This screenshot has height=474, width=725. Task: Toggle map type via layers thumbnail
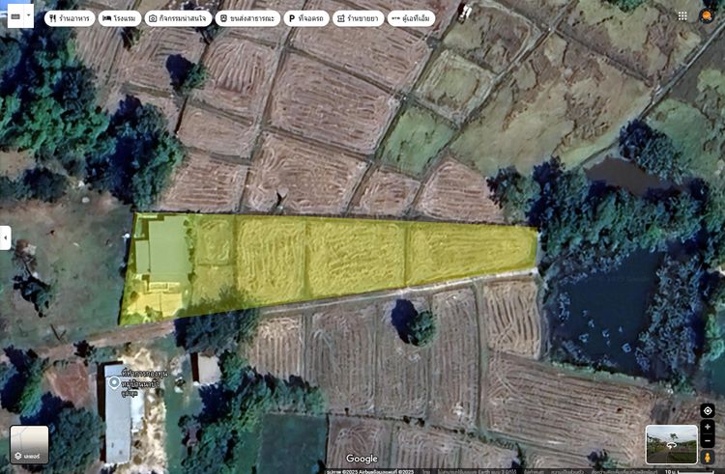click(29, 444)
